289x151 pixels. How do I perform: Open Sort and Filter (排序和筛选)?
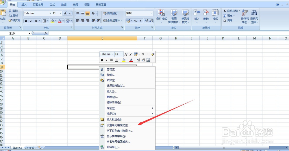click(245, 16)
